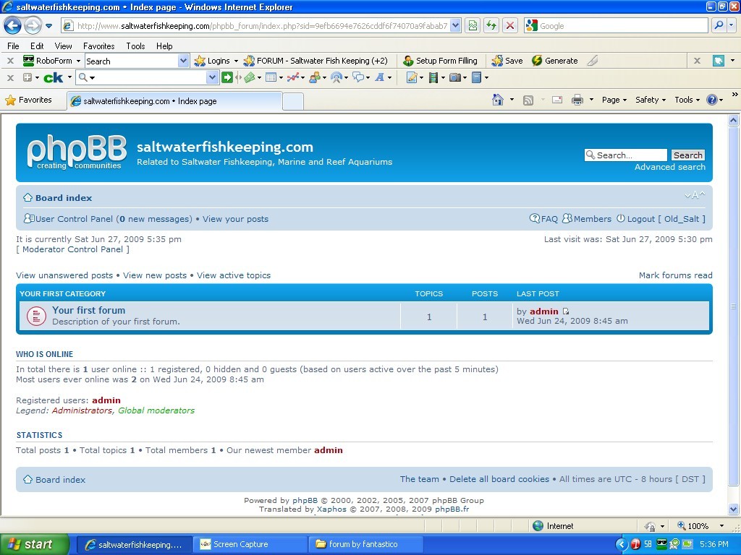This screenshot has width=741, height=555.
Task: Expand the Safety menu dropdown
Action: point(650,100)
